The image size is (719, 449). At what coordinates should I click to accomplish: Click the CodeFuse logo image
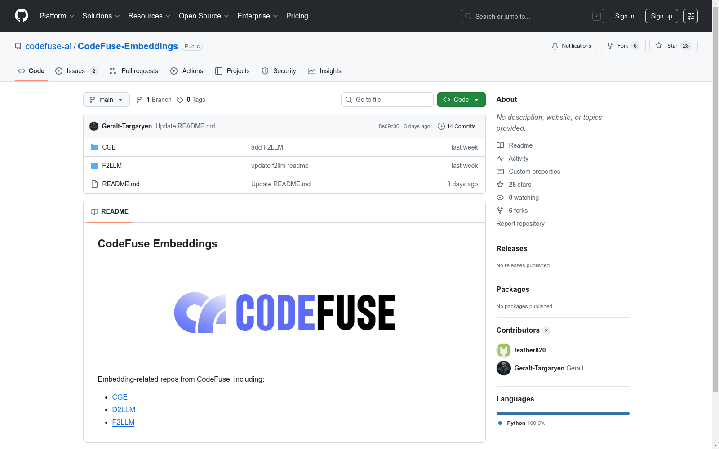point(284,313)
